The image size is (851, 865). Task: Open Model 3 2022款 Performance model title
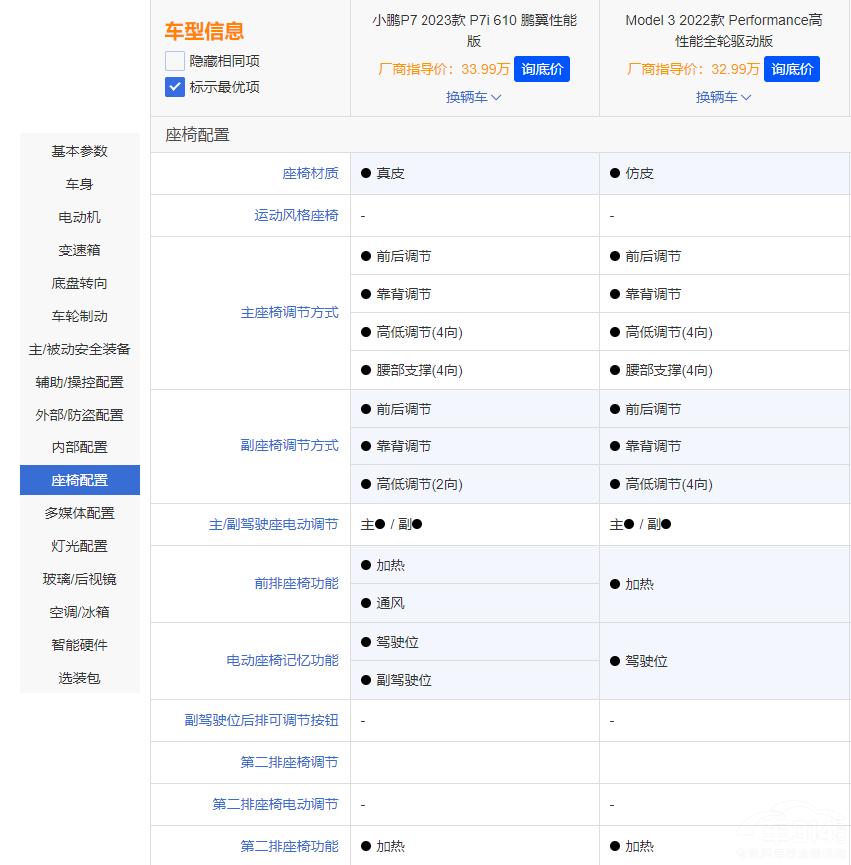click(x=723, y=30)
